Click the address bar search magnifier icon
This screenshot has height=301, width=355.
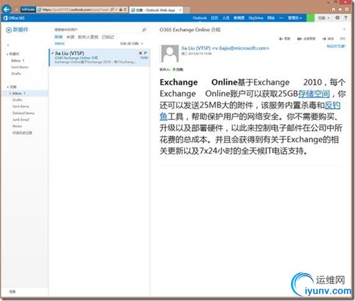pos(112,9)
